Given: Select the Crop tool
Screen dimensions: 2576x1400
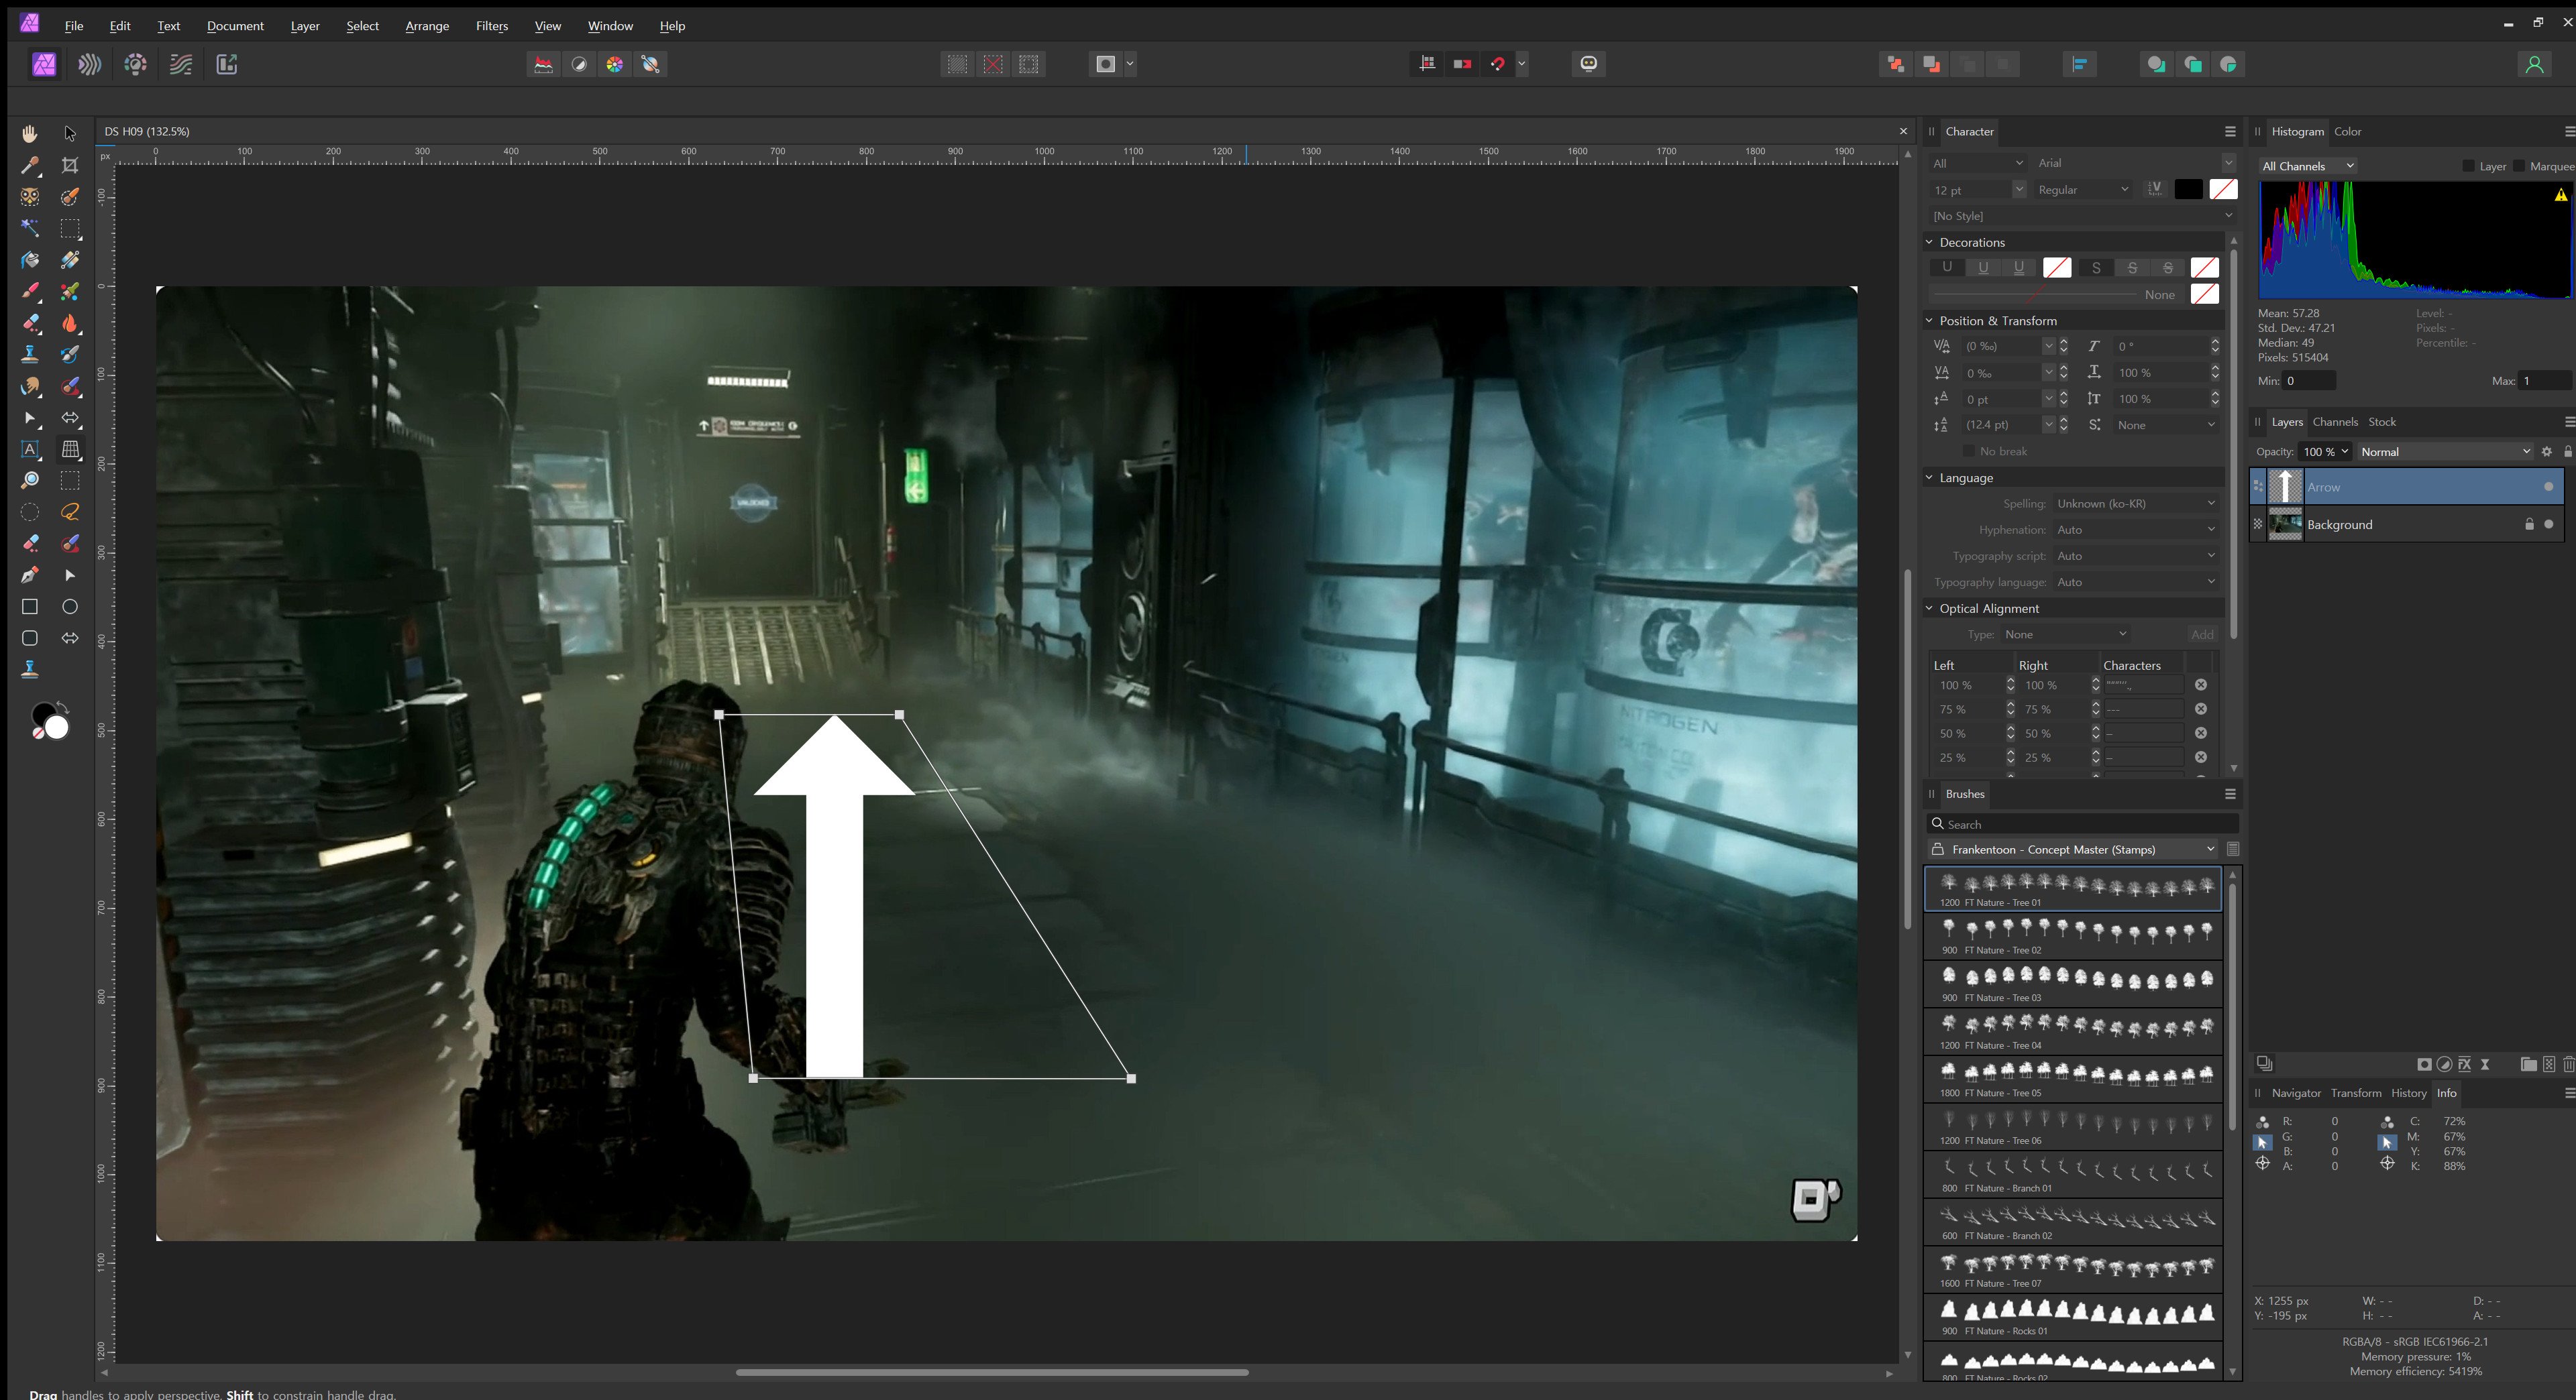Looking at the screenshot, I should tap(70, 165).
